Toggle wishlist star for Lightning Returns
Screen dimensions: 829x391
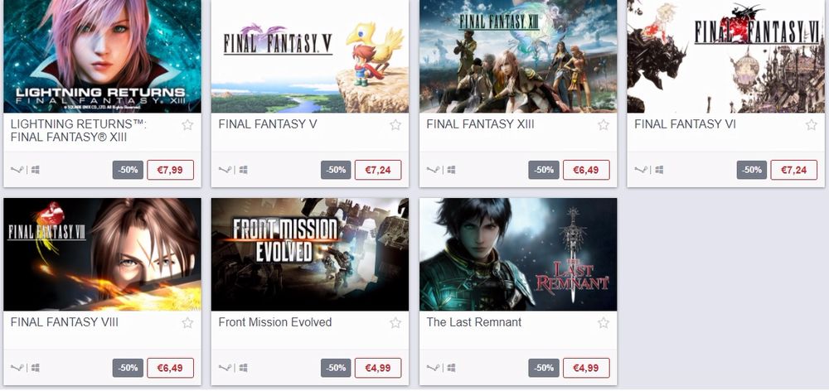[x=187, y=125]
